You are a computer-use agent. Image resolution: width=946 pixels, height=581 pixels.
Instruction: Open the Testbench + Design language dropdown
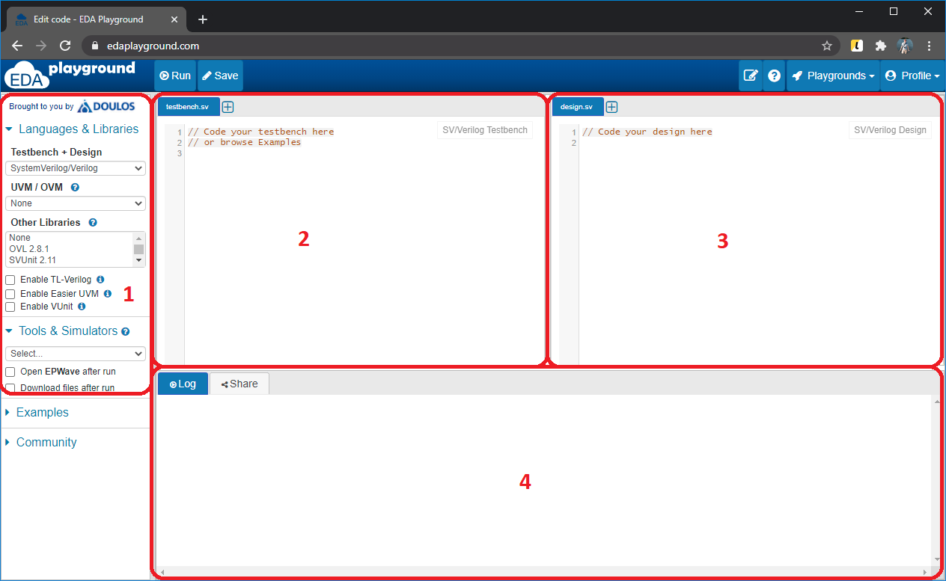click(75, 168)
